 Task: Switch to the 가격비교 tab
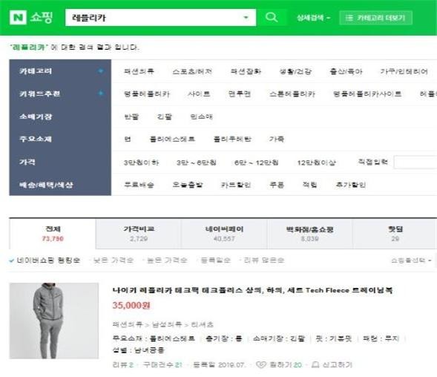[x=139, y=234]
